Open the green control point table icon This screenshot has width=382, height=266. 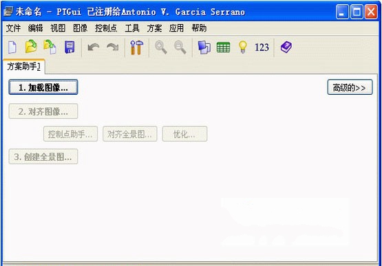[223, 47]
